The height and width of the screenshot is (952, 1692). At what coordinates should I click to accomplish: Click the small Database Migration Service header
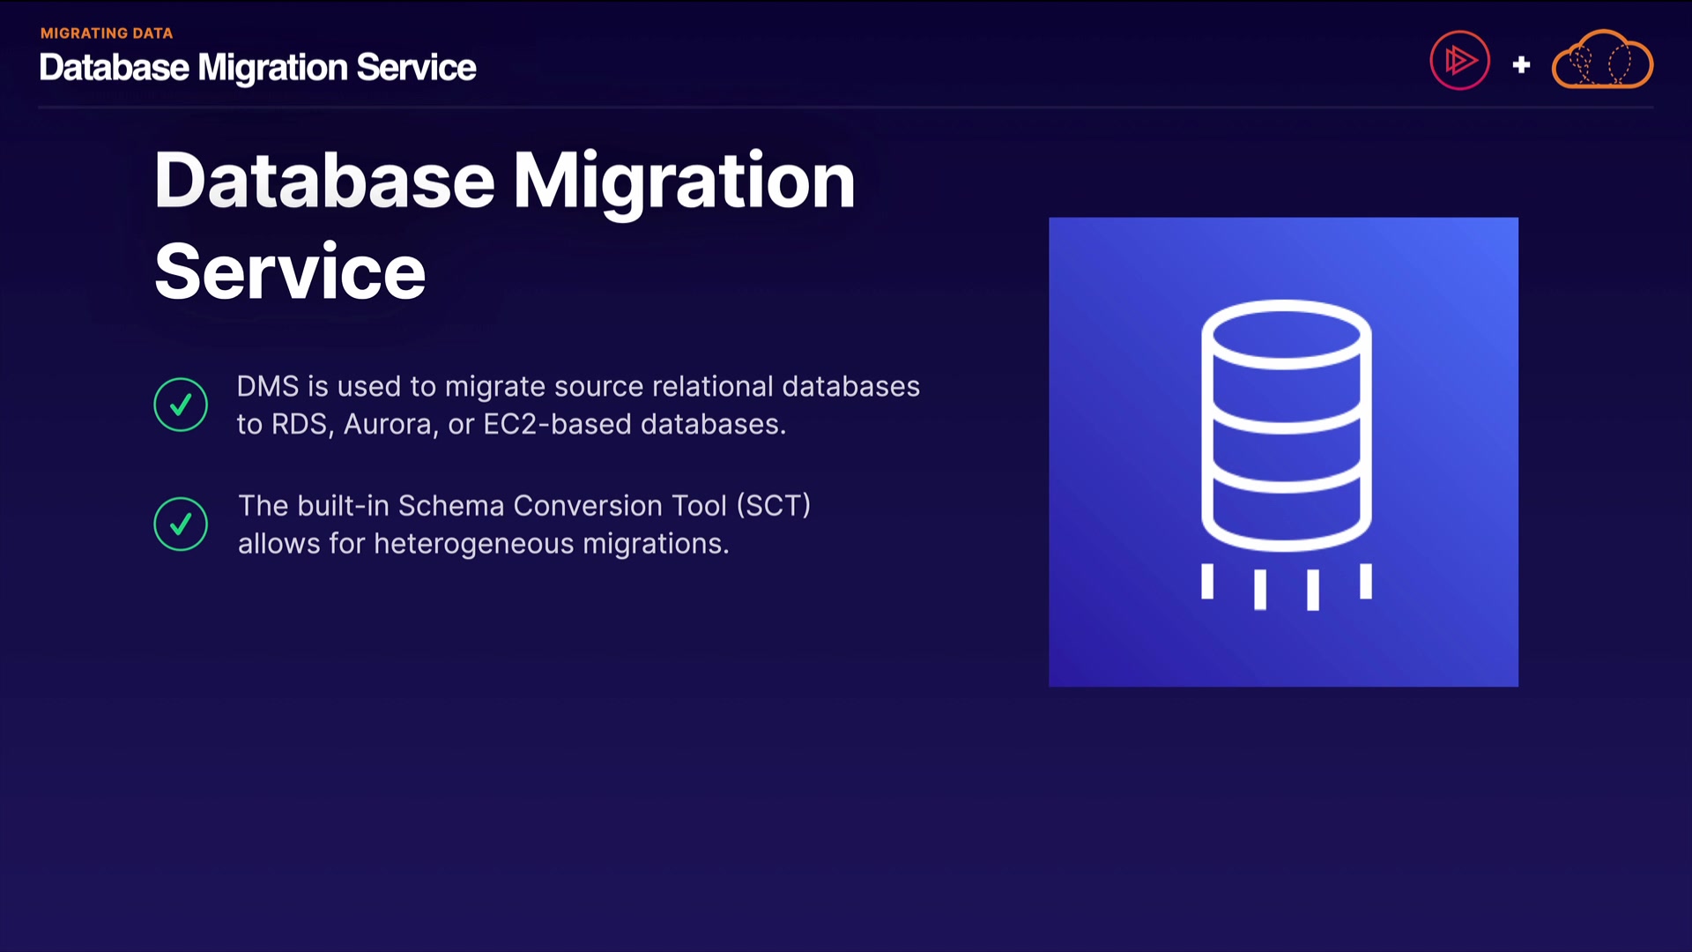(257, 68)
